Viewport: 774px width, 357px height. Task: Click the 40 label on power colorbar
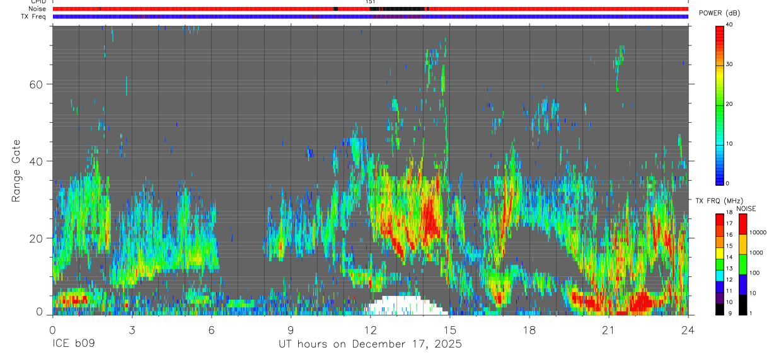tap(730, 25)
